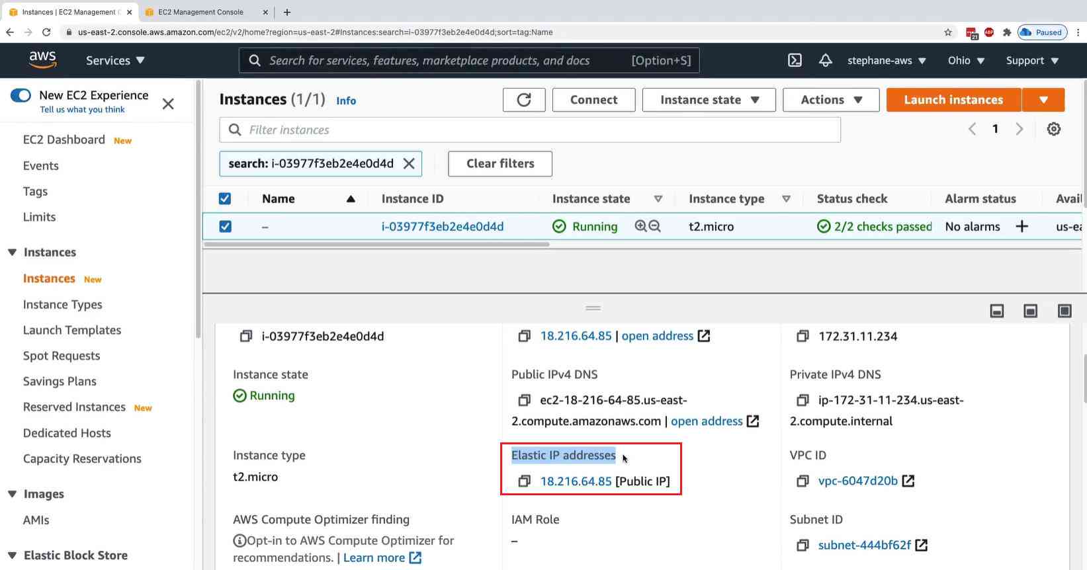Viewport: 1087px width, 570px height.
Task: Click Elastic IP 18.216.64.85 link
Action: 576,481
